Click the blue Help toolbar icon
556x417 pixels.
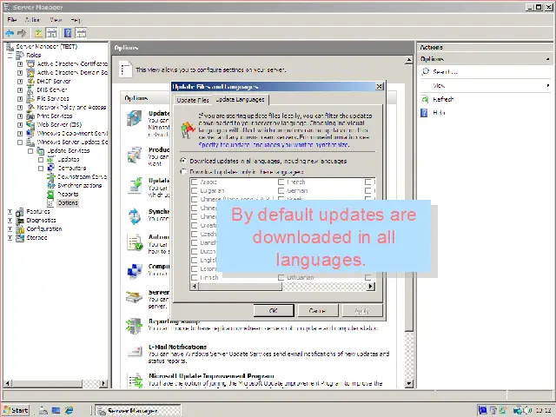[68, 33]
